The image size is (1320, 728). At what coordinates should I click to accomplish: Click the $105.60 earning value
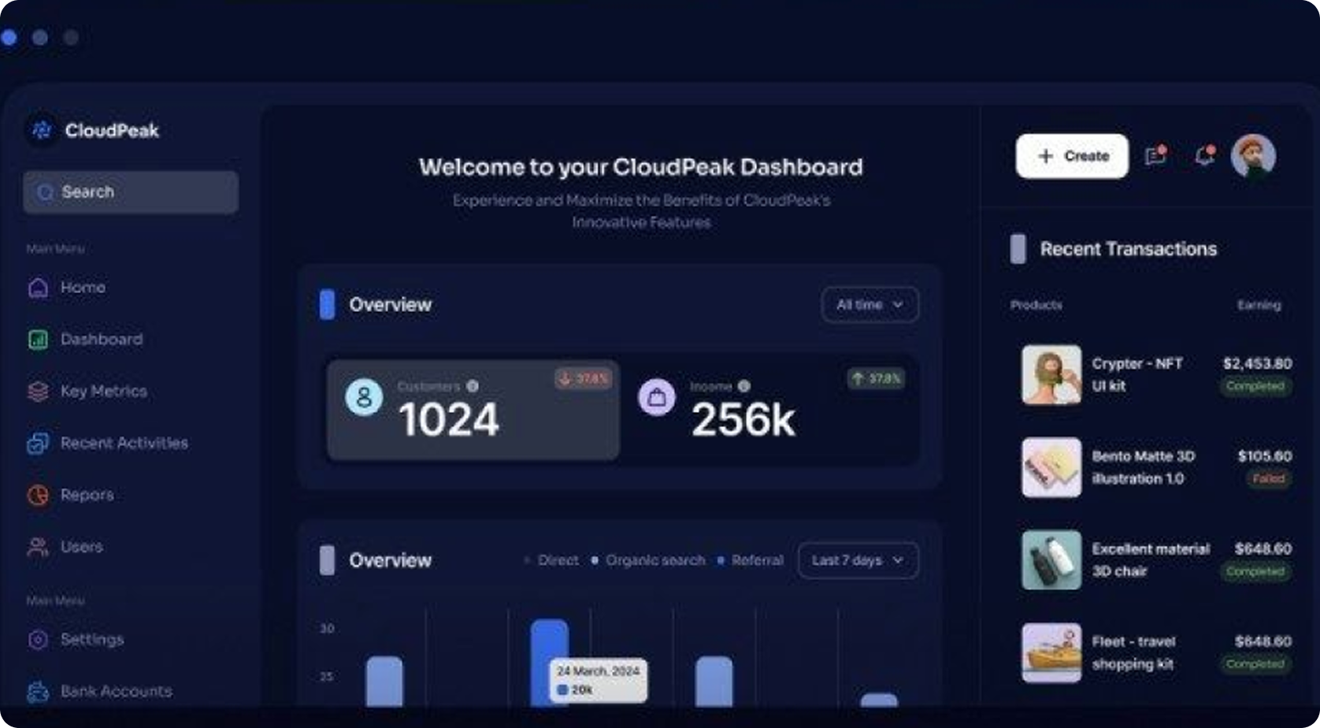(1265, 456)
